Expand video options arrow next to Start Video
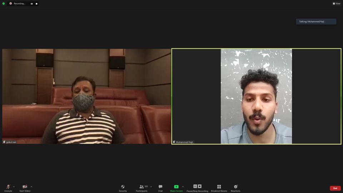Screen dimensions: 343x193 pos(31,187)
